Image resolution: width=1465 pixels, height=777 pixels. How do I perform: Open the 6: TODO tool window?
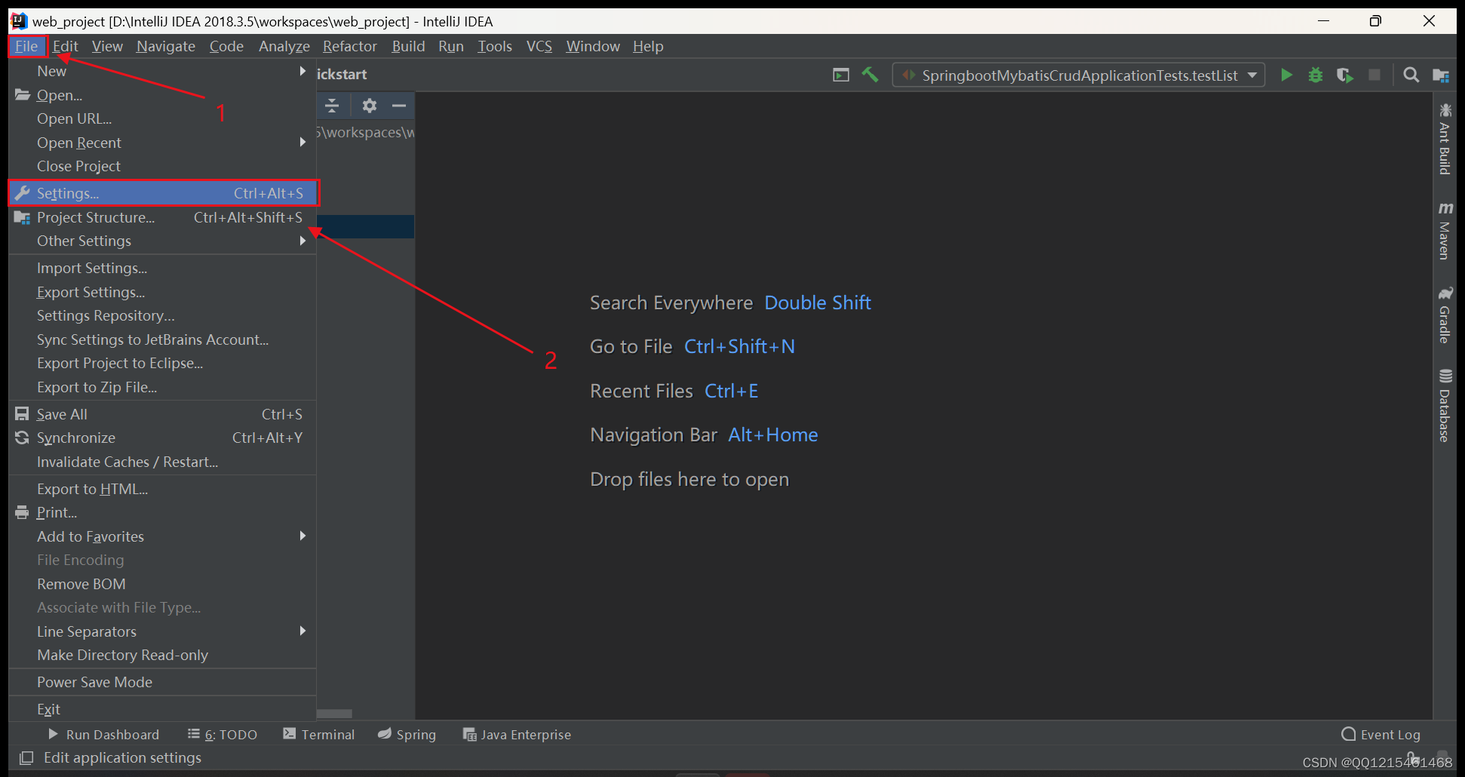click(x=223, y=734)
